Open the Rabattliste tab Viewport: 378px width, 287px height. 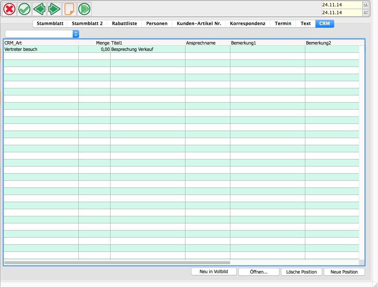click(124, 24)
